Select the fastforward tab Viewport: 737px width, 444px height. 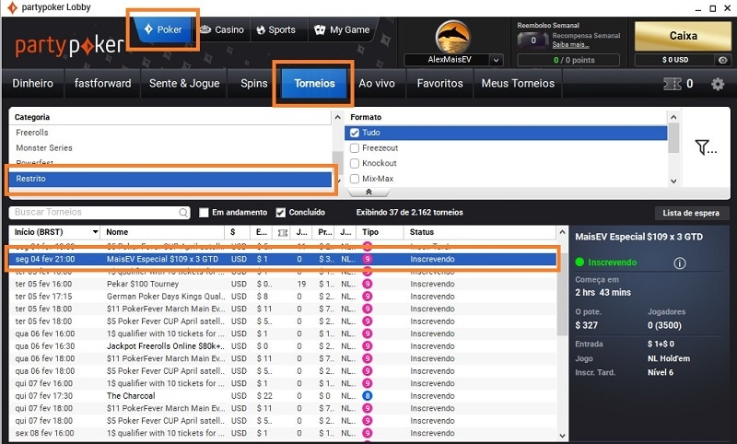pos(102,84)
